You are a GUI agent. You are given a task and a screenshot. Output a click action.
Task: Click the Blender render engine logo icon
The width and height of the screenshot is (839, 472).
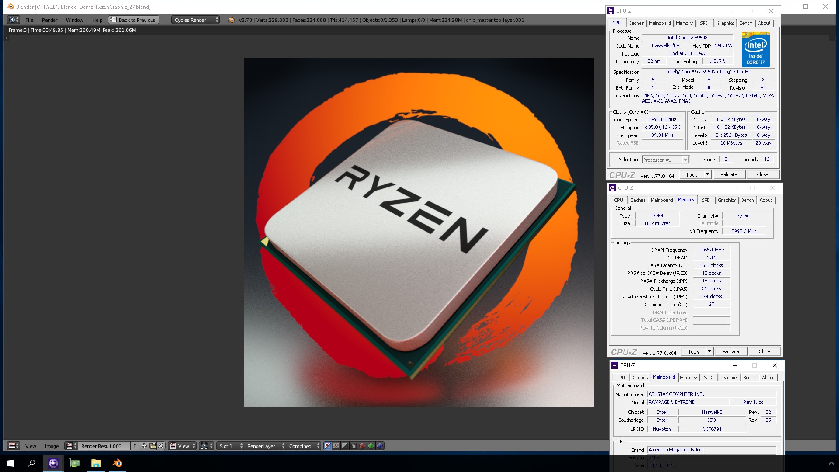tap(231, 20)
